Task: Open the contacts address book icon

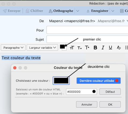Action: (x=122, y=11)
